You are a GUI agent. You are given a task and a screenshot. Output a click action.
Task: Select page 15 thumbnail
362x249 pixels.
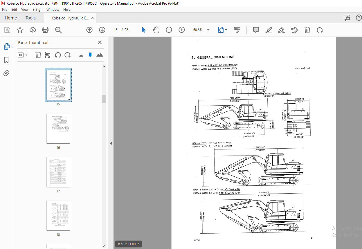tap(58, 85)
